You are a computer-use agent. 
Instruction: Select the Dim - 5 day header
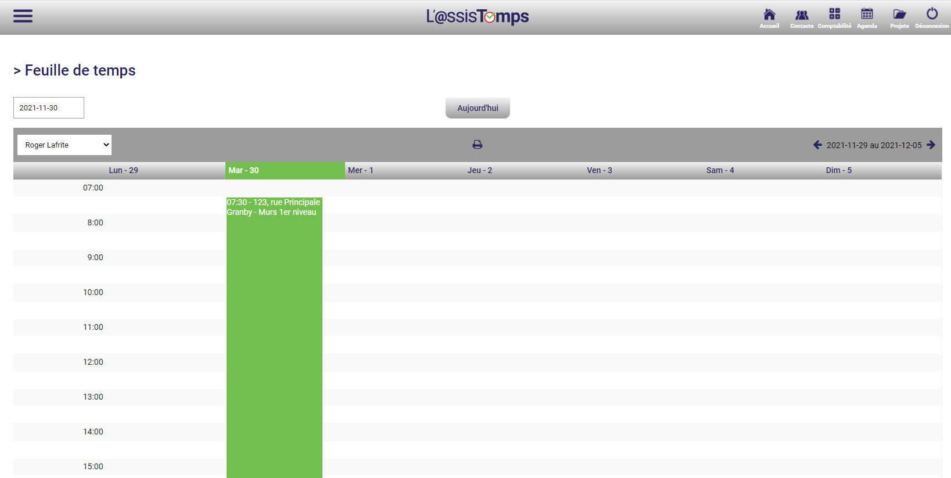coord(839,170)
